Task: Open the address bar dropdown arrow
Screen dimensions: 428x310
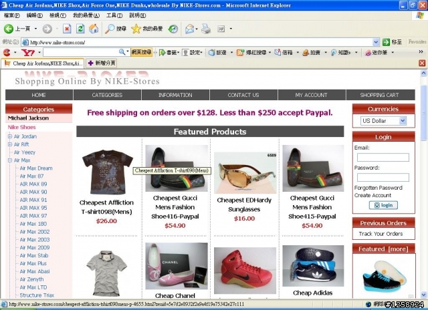Action: [x=376, y=42]
